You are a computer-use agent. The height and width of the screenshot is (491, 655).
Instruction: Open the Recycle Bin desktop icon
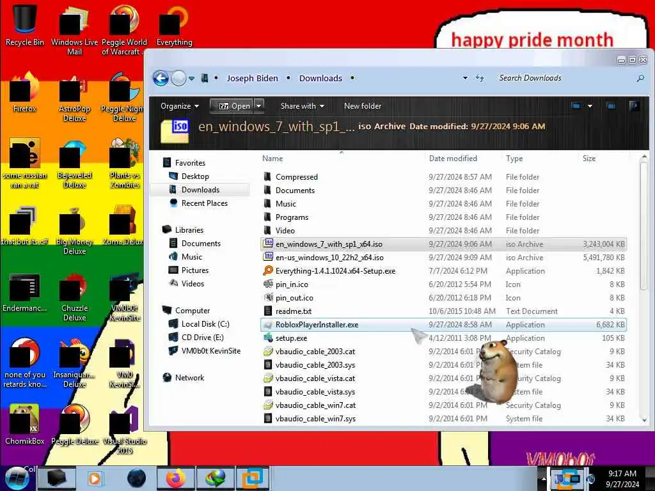tap(25, 24)
